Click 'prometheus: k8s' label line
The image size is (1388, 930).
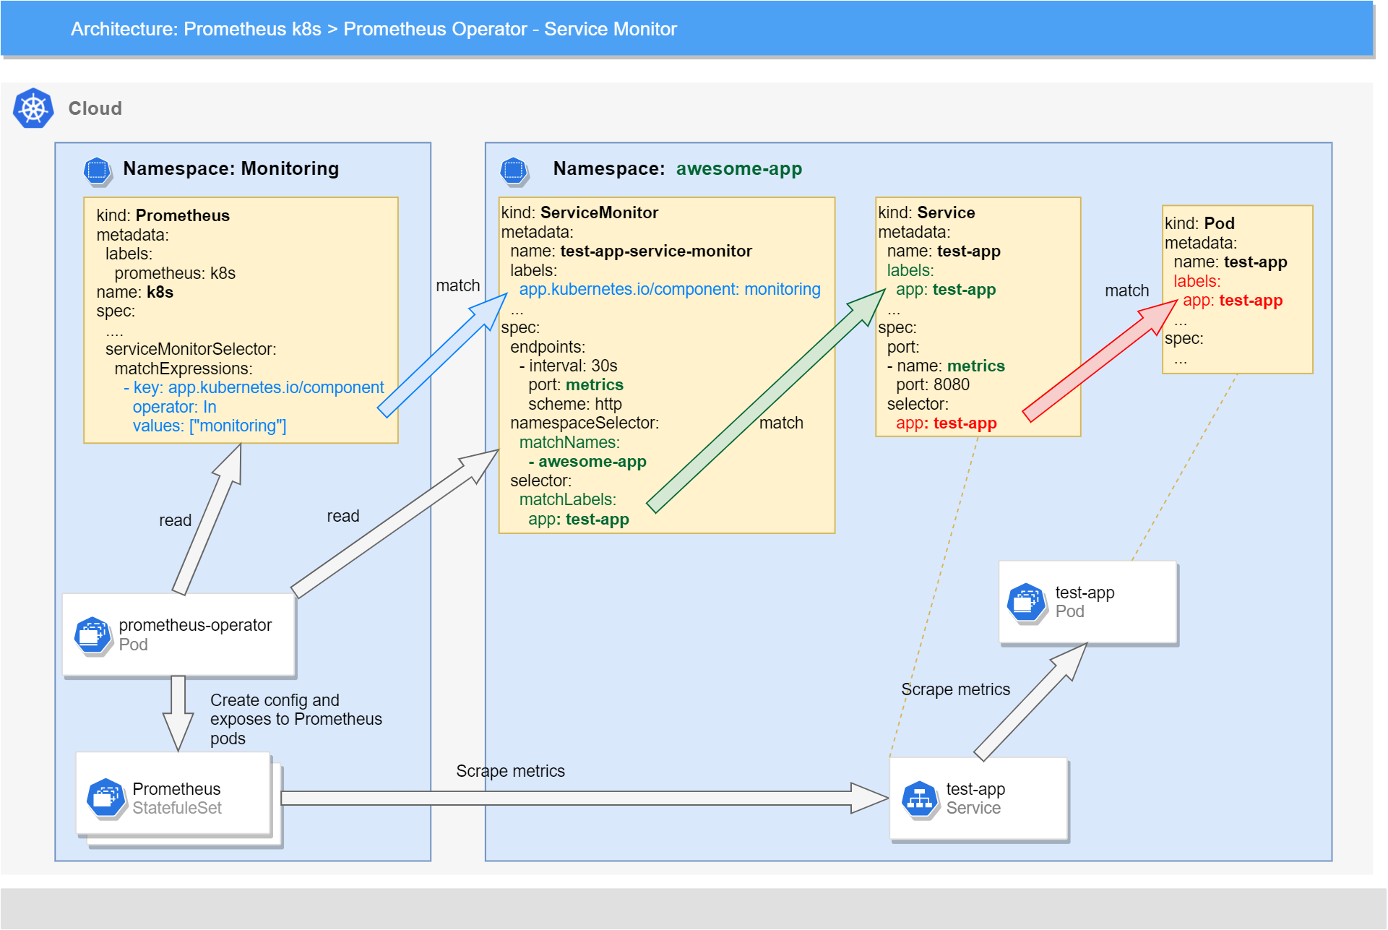[175, 273]
